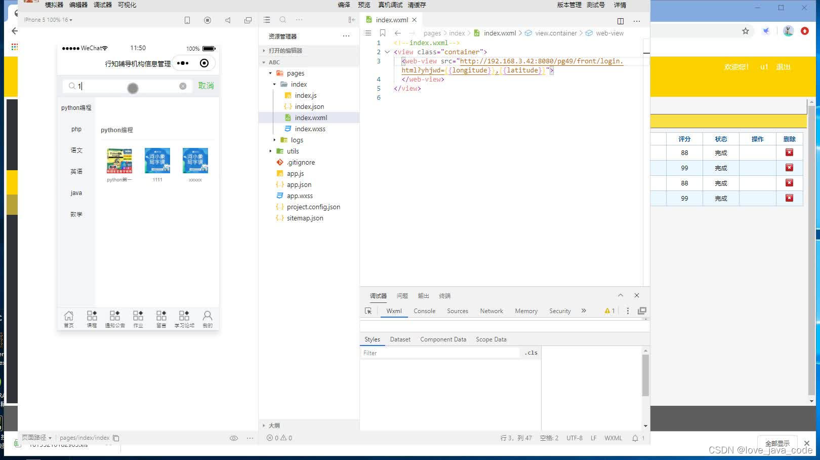Open project.config.json file
Viewport: 820px width, 460px height.
313,207
